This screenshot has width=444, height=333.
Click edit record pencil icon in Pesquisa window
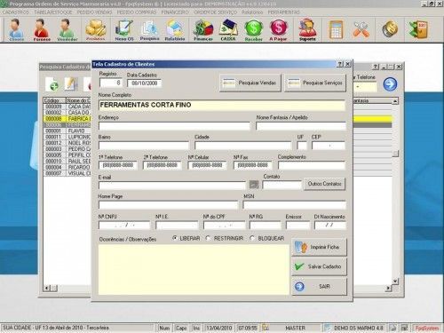(71, 84)
